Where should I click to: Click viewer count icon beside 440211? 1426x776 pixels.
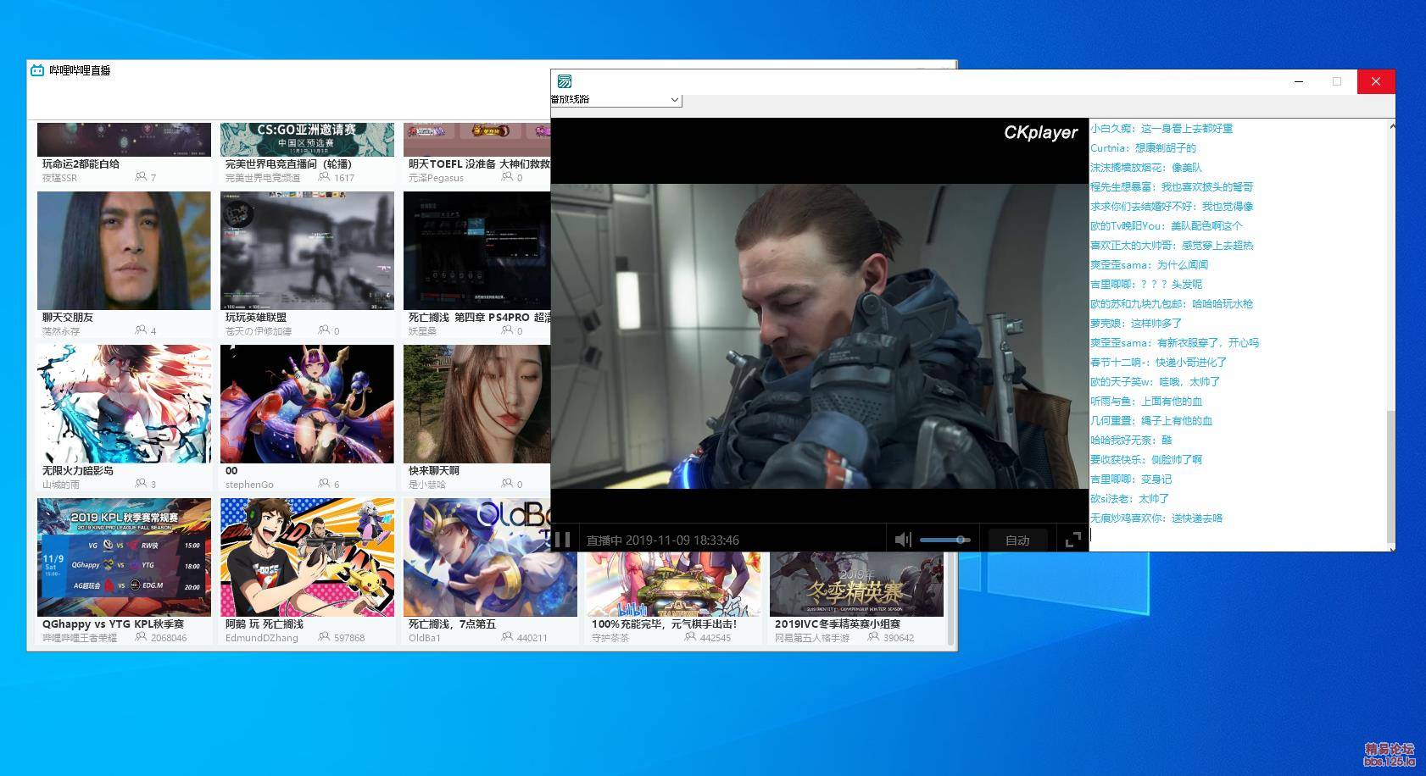pos(507,637)
